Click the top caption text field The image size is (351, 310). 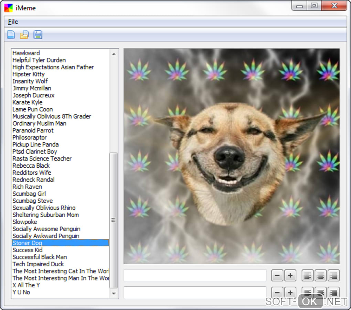pyautogui.click(x=195, y=275)
